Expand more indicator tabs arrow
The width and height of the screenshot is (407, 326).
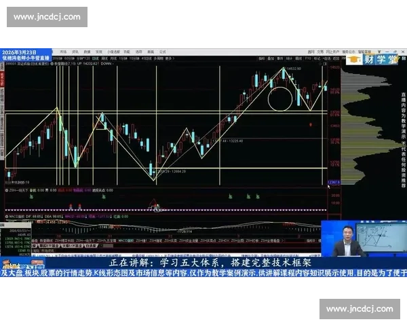[x=283, y=240]
